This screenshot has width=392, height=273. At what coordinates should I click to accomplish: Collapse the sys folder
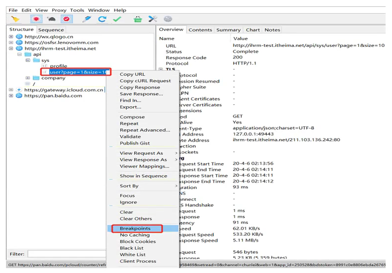coord(28,61)
